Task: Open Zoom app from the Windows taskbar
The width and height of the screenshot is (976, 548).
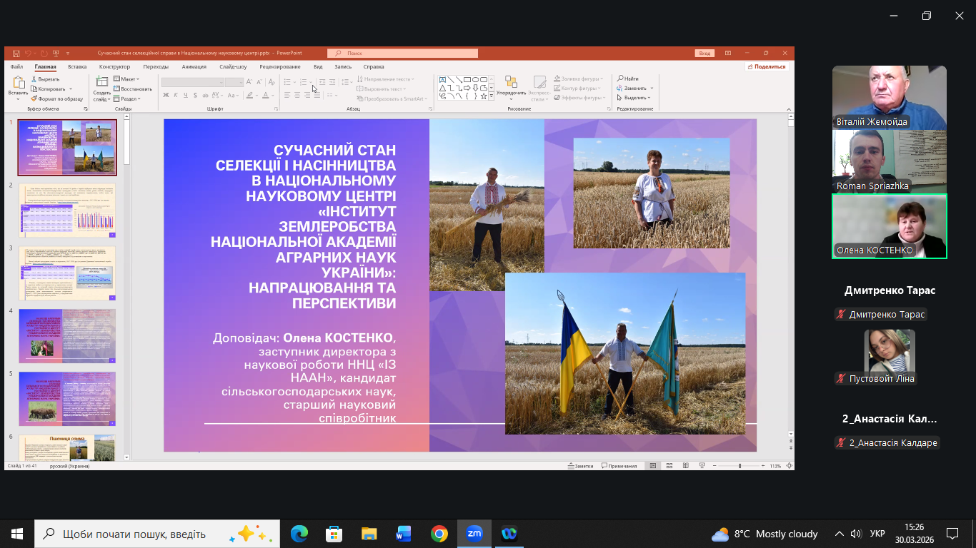Action: (x=474, y=533)
